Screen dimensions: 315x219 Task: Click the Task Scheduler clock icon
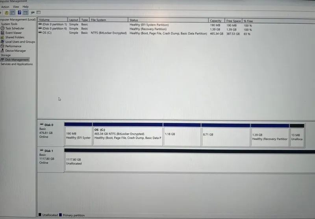pyautogui.click(x=2, y=28)
